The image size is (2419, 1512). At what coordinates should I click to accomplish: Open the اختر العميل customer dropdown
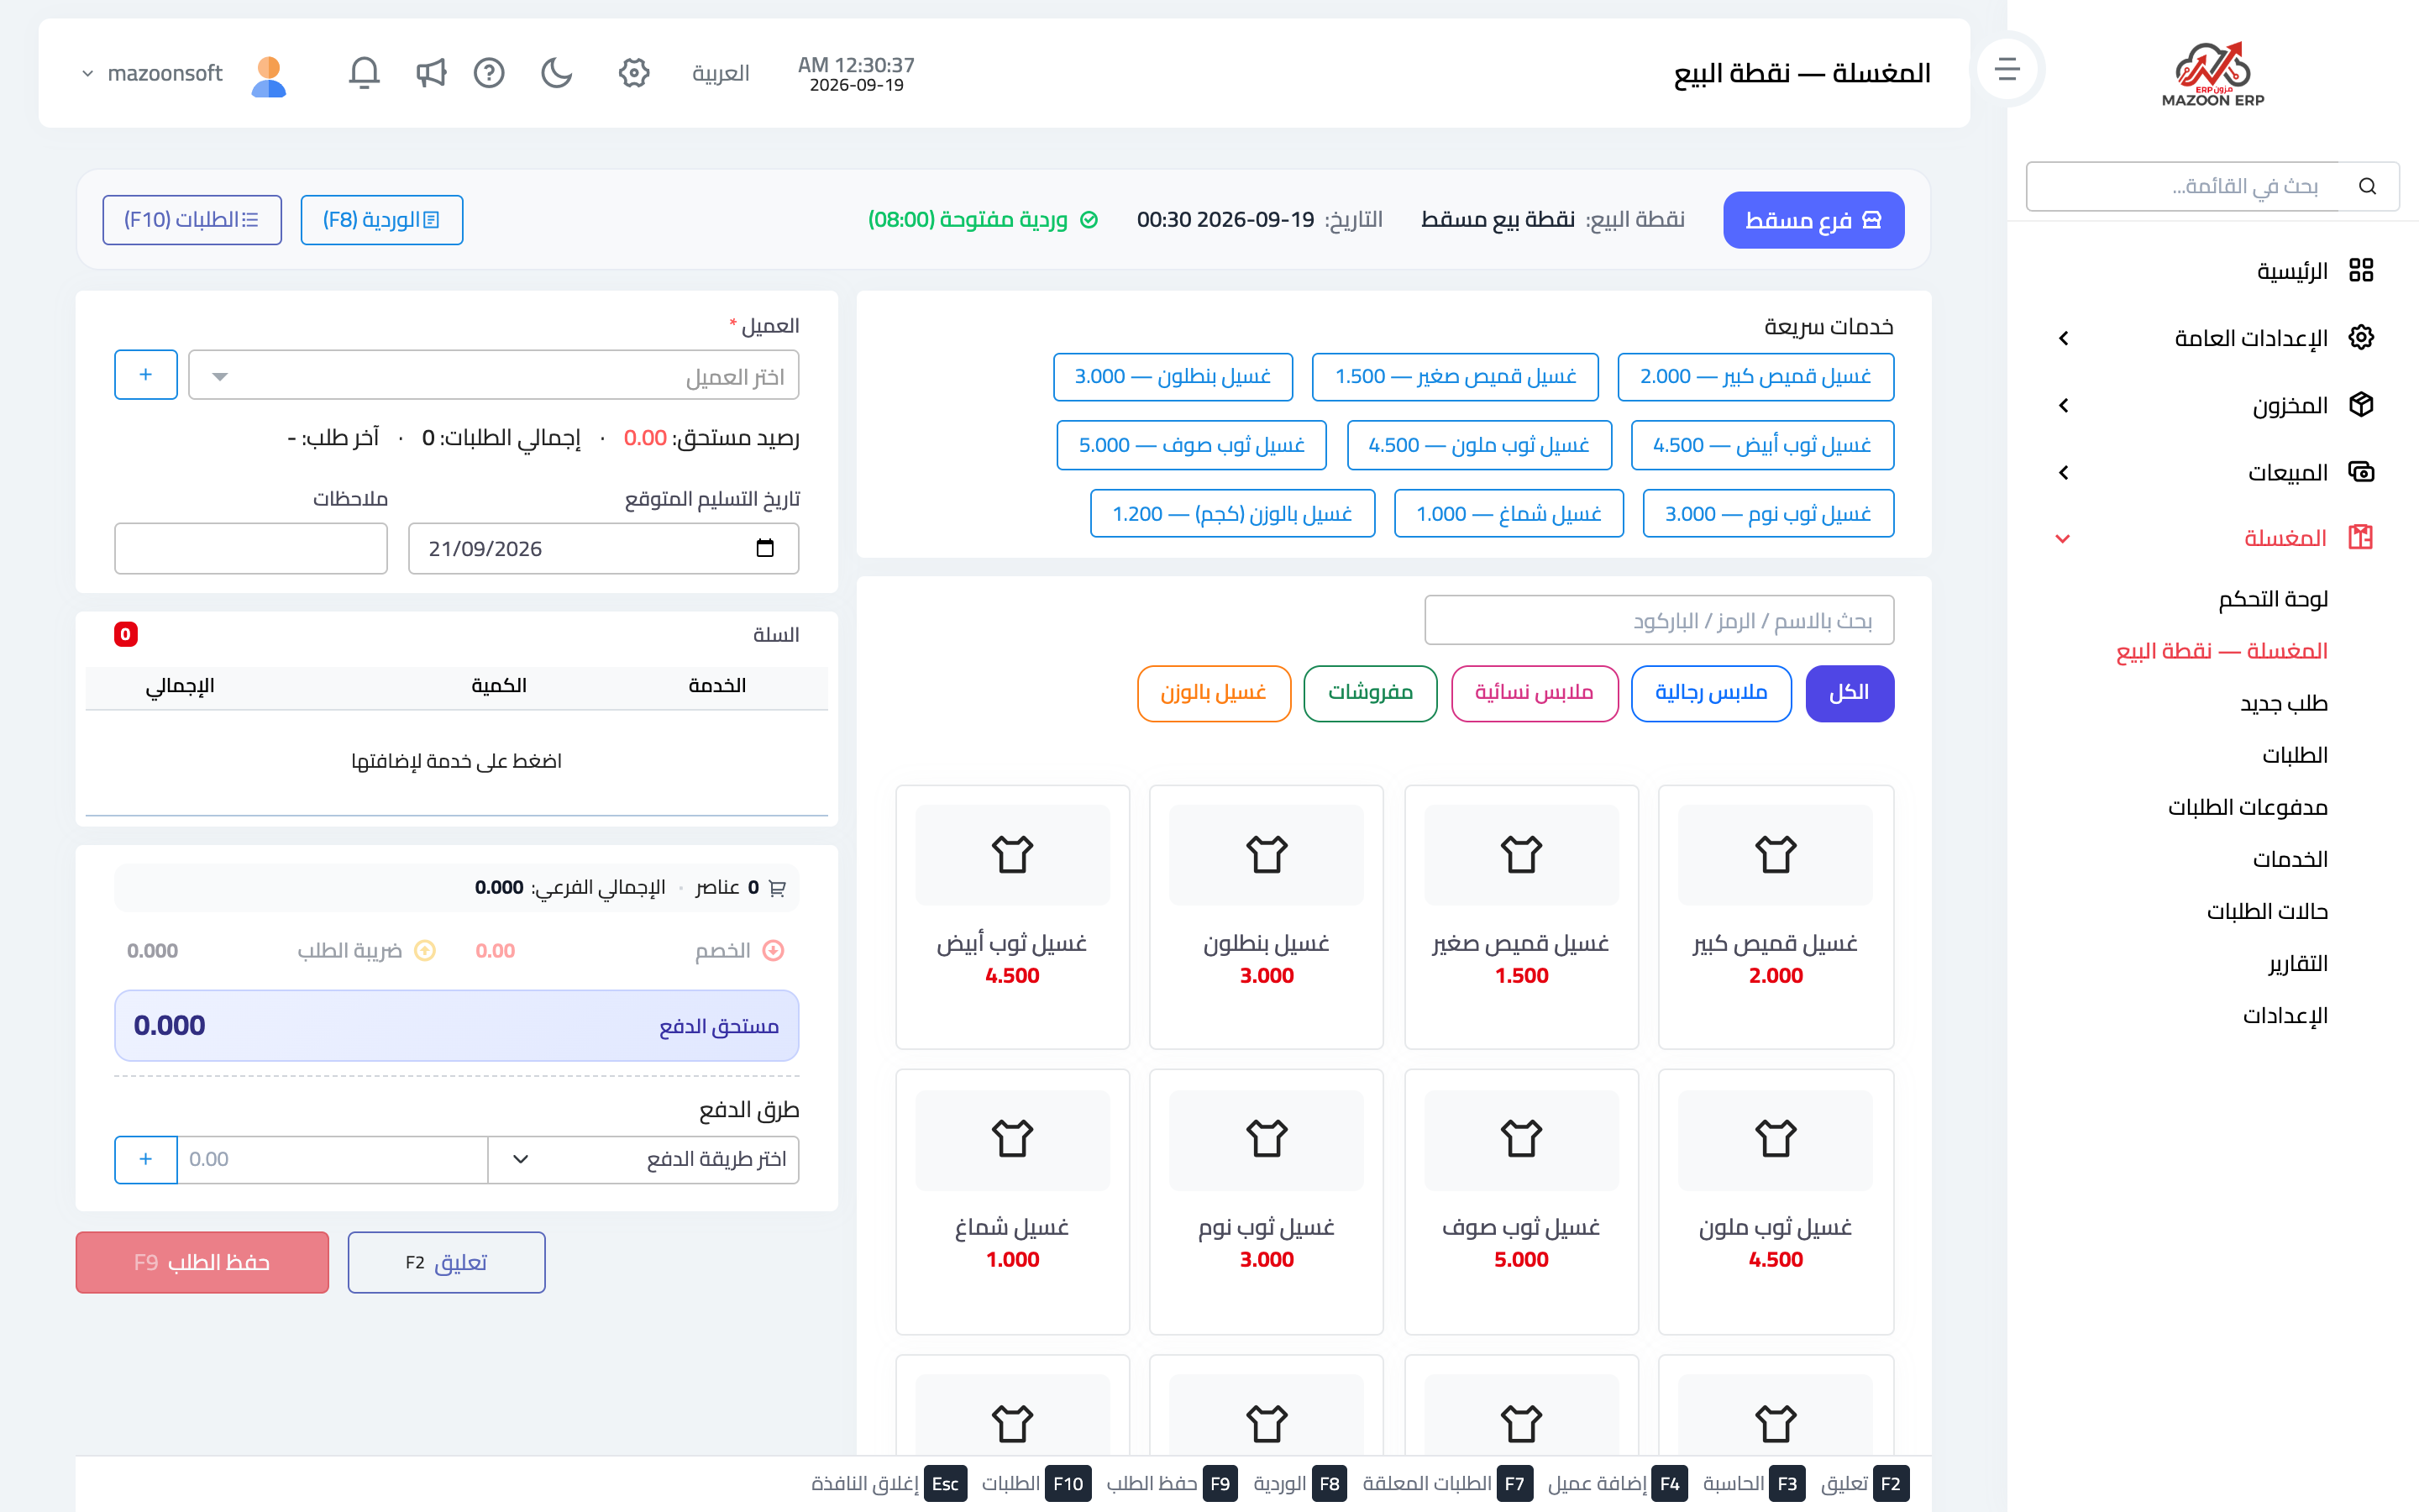(494, 375)
